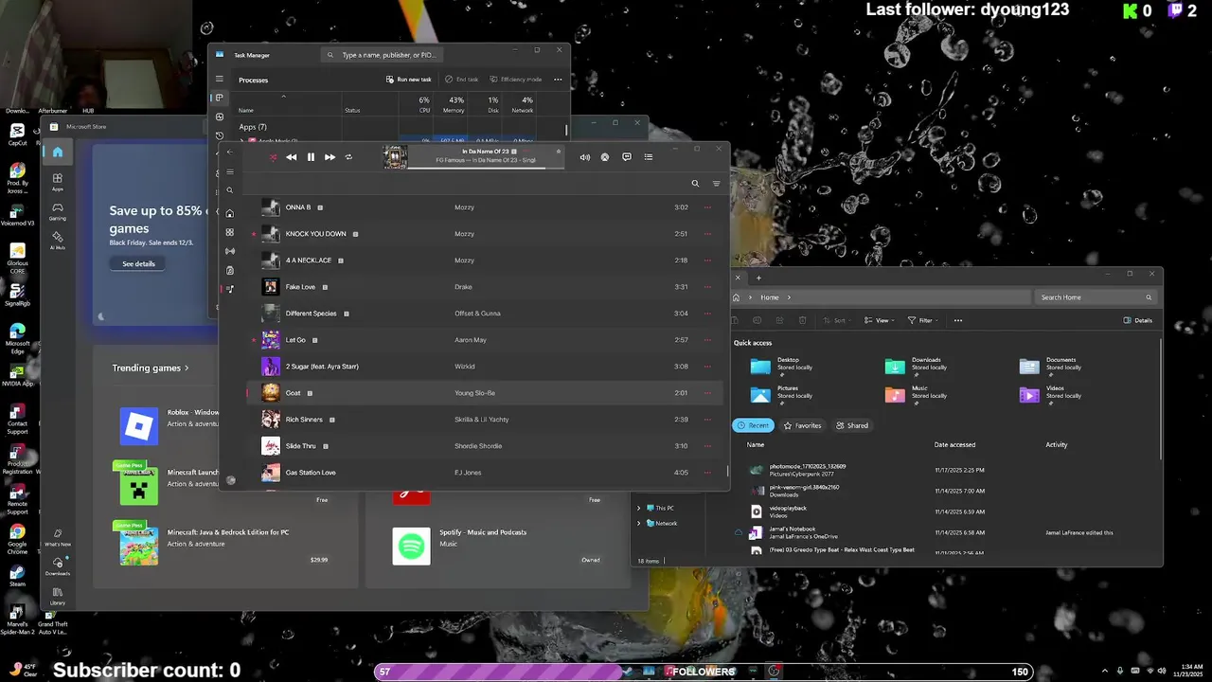Toggle the Details pane in File Explorer
This screenshot has width=1212, height=682.
click(x=1138, y=320)
